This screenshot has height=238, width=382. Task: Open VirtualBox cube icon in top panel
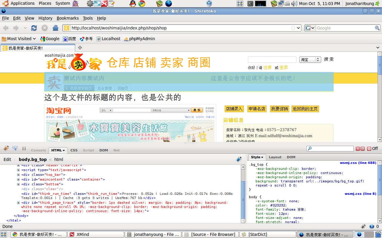(x=209, y=4)
